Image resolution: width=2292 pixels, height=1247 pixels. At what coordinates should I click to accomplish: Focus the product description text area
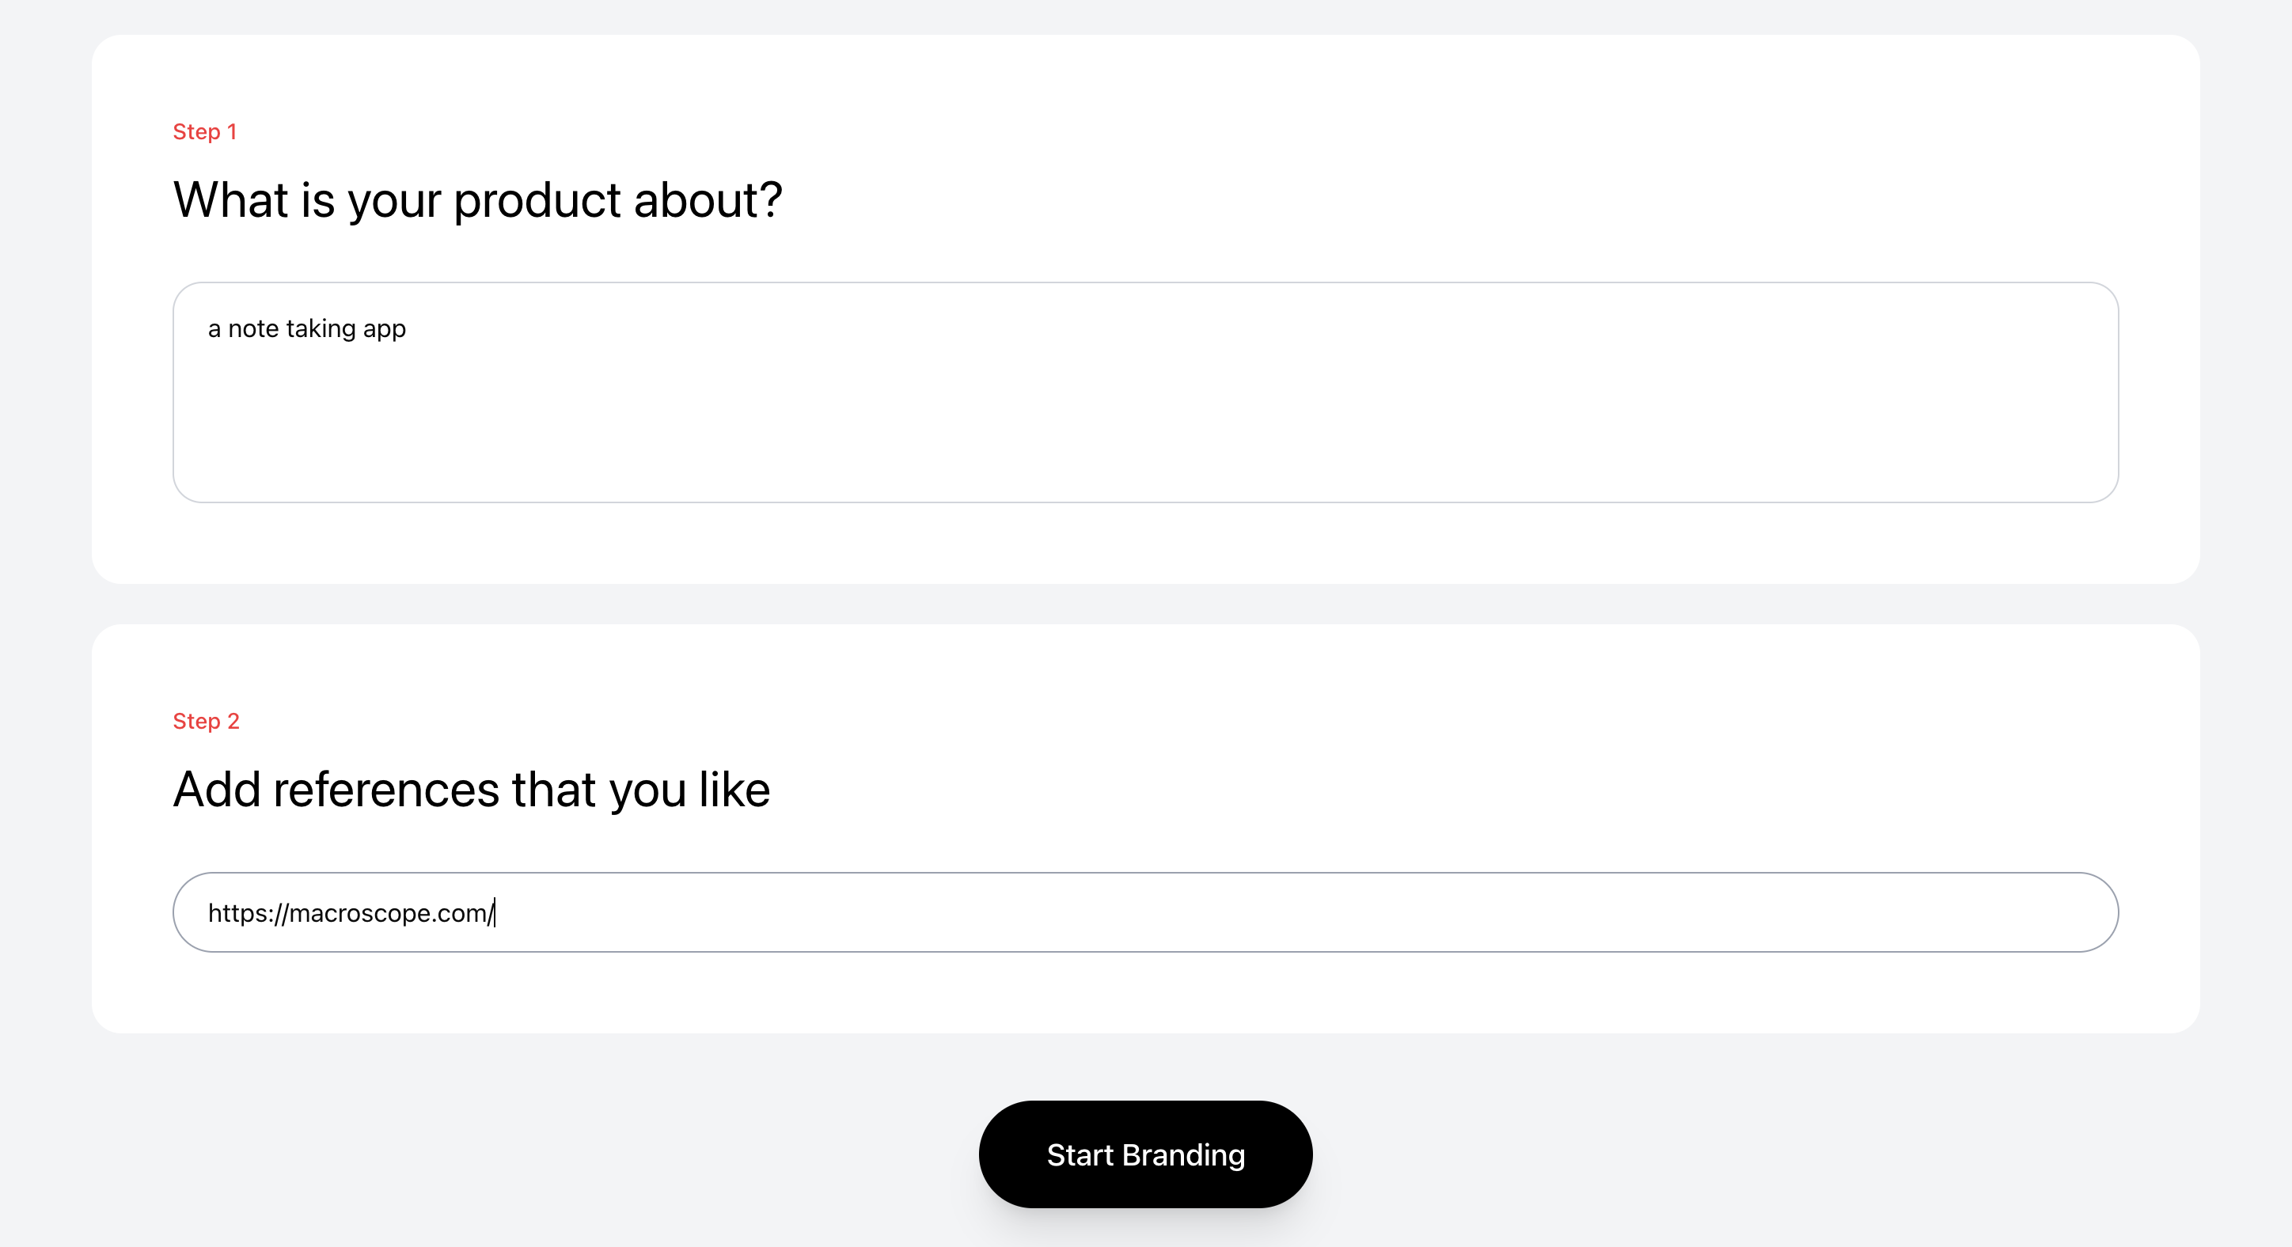tap(1145, 392)
